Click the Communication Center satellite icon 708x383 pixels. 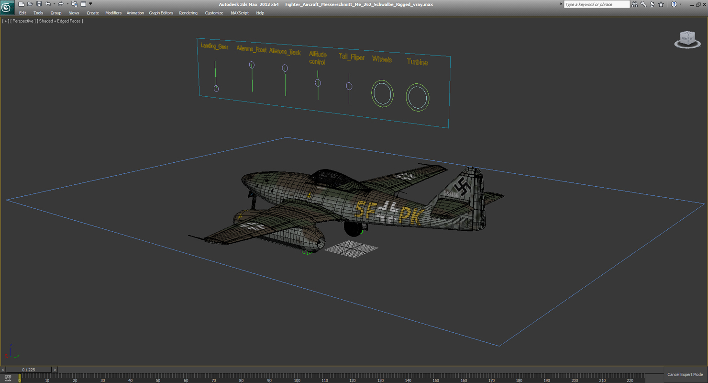pyautogui.click(x=652, y=4)
